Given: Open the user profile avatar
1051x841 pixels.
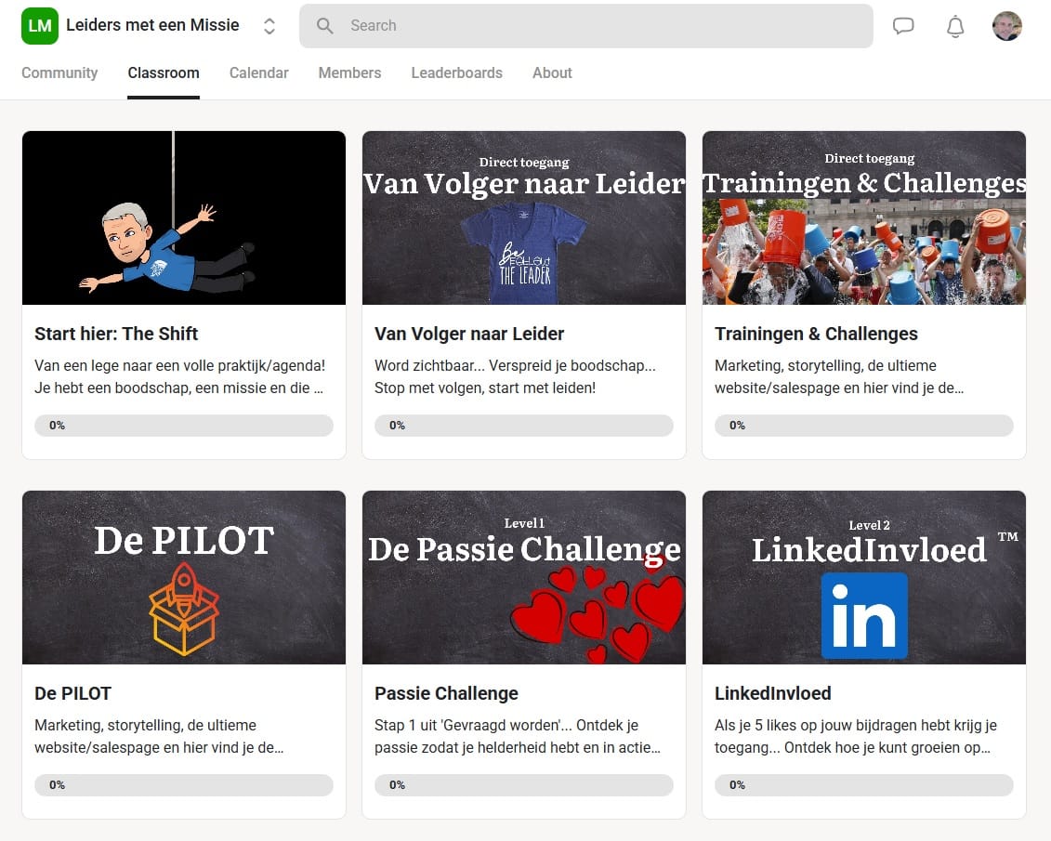Looking at the screenshot, I should click(x=1007, y=26).
